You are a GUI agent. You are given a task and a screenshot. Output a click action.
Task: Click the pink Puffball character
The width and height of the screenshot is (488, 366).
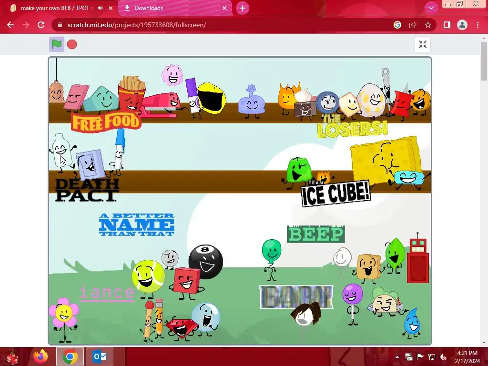[172, 75]
